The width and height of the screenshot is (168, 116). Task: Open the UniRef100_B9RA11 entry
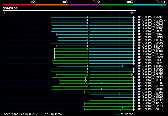click(151, 106)
